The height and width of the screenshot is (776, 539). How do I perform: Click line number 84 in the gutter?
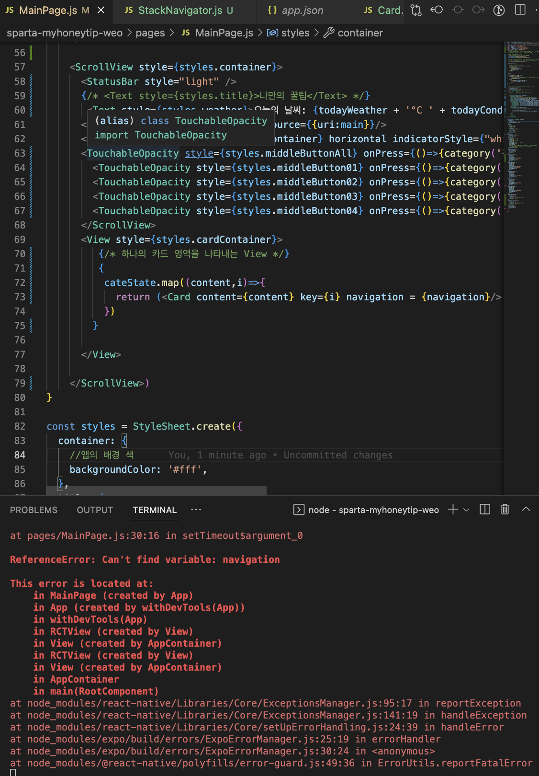(x=20, y=455)
